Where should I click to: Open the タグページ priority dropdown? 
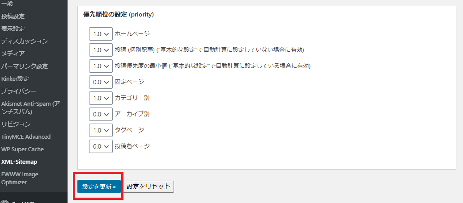[x=101, y=130]
